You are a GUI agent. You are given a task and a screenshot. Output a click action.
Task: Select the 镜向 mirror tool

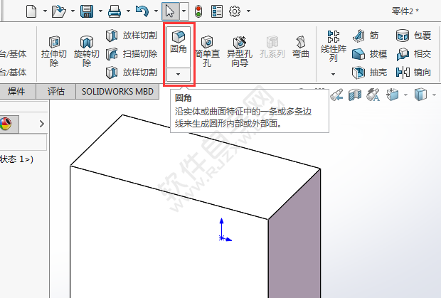[413, 73]
